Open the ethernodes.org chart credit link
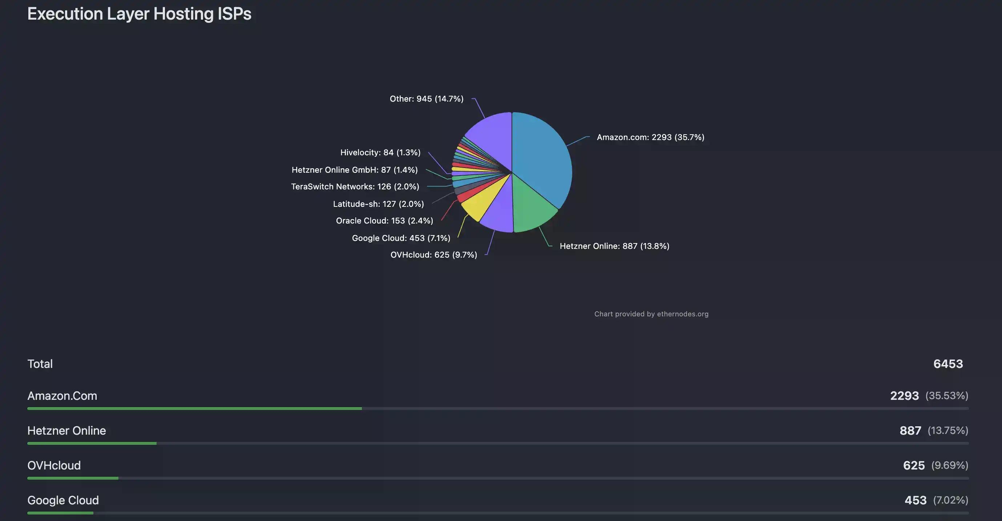 651,314
